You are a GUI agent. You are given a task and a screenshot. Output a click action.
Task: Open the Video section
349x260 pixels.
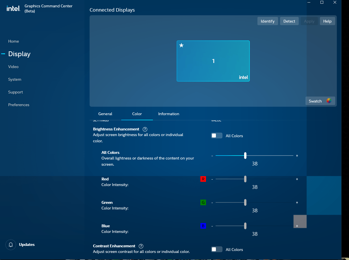click(13, 67)
